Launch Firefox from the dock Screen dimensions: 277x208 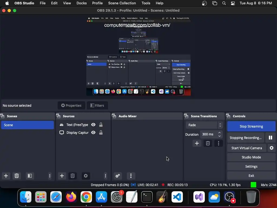[x=71, y=197]
